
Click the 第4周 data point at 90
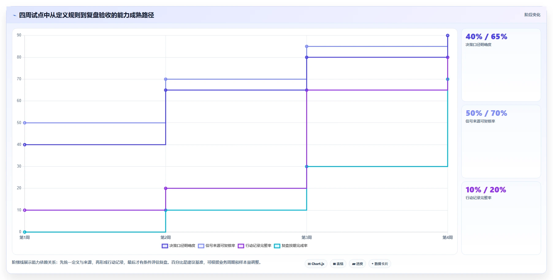[x=448, y=36]
